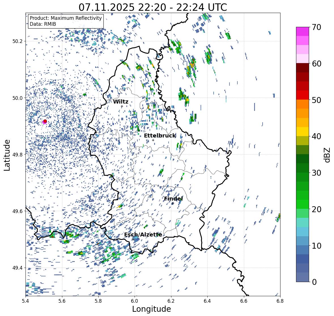Click the magenta top swatch of the colorbar

point(303,31)
